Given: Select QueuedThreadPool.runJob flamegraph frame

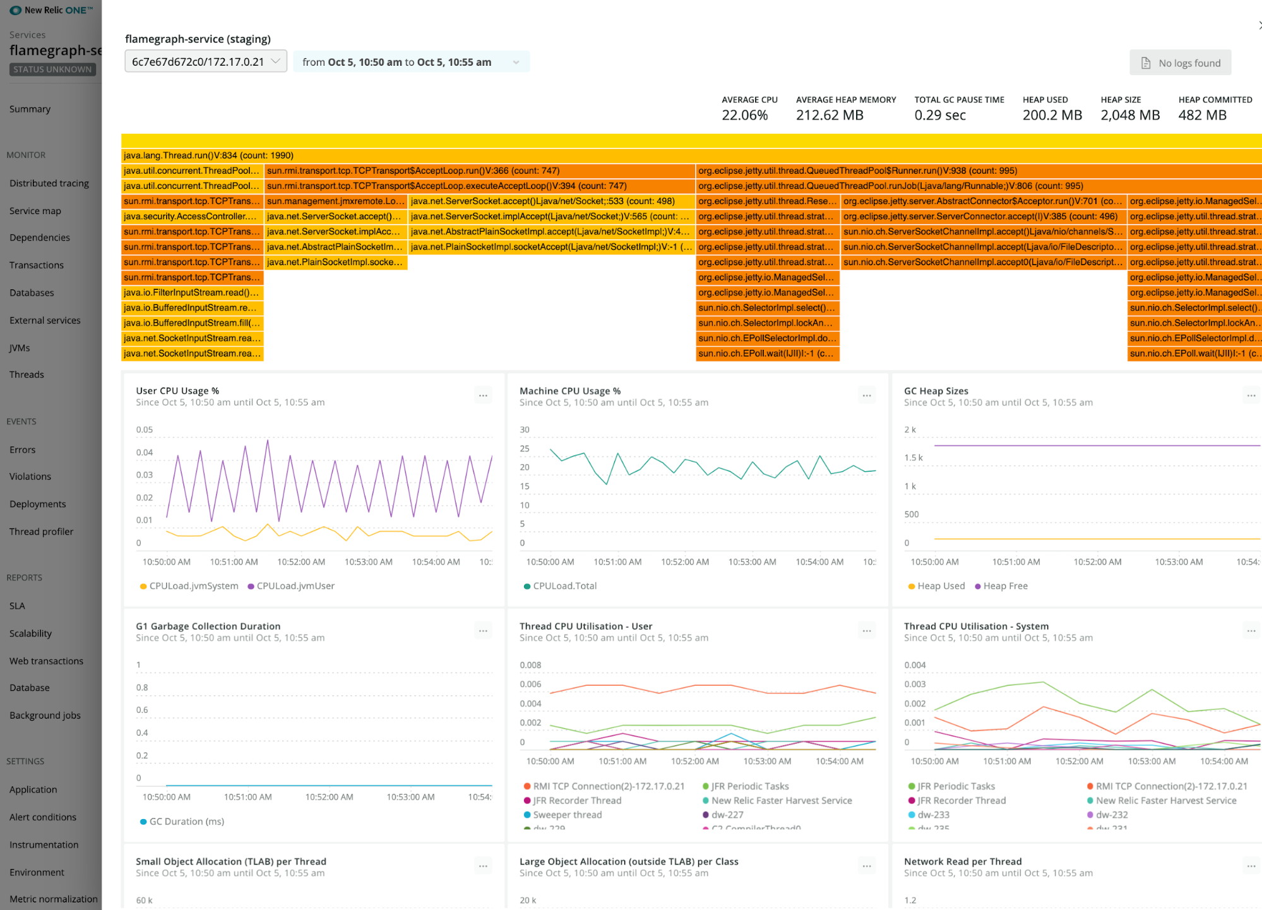Looking at the screenshot, I should (x=979, y=186).
